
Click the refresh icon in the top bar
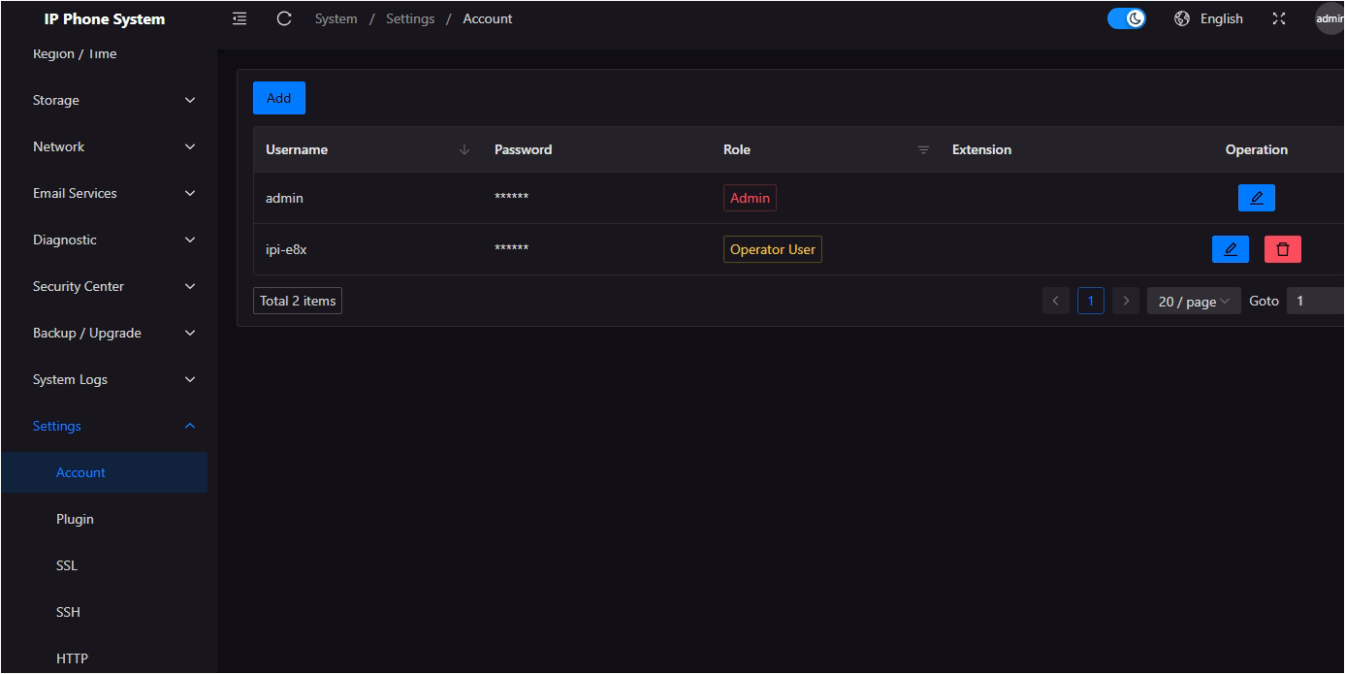(284, 18)
